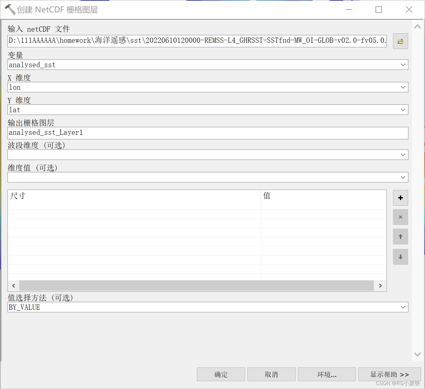Open the browse dialog for netCDF input file
Screen dimensions: 425x389
(x=400, y=41)
